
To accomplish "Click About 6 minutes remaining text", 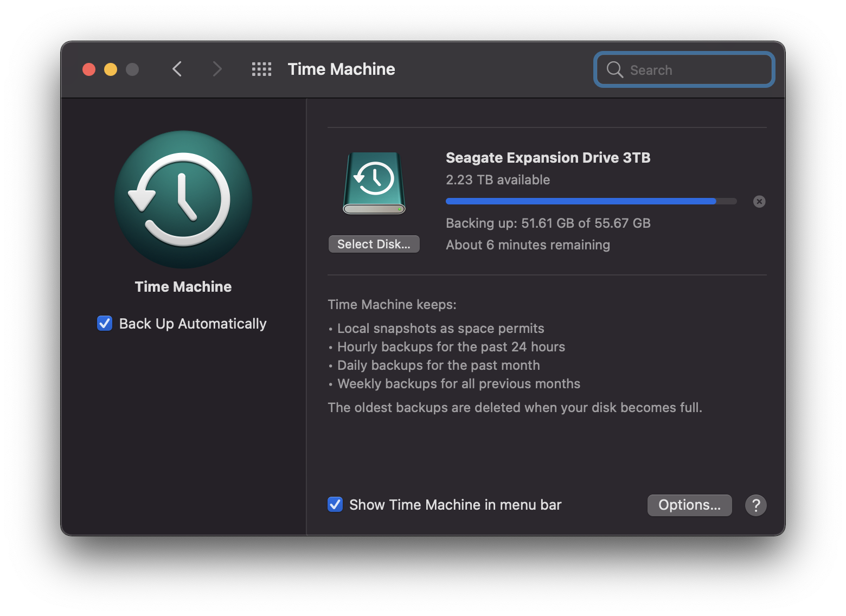I will click(x=528, y=245).
